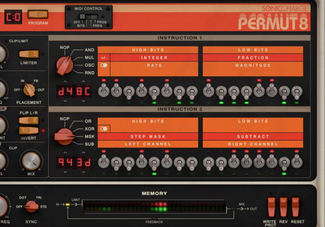Click the MIX knob
The image size is (325, 227).
point(32,160)
